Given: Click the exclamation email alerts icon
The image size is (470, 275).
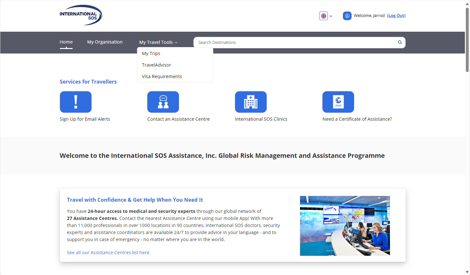Looking at the screenshot, I should tap(76, 102).
